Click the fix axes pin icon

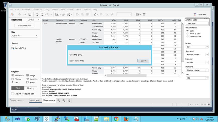coord(112,14)
